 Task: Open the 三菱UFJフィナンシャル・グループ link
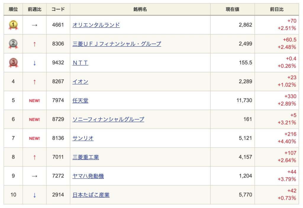pos(117,44)
